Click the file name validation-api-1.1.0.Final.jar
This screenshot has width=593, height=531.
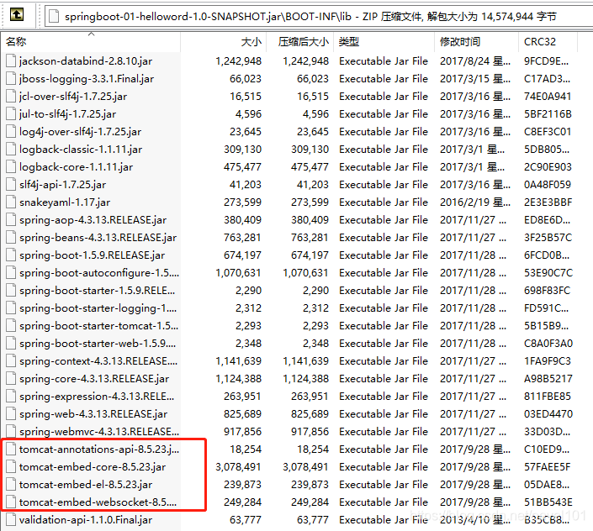pyautogui.click(x=86, y=520)
